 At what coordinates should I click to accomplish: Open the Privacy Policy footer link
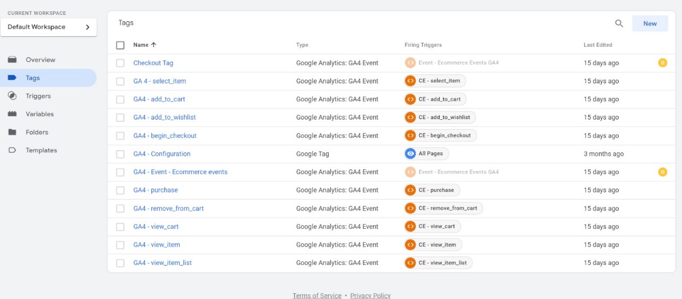(370, 296)
